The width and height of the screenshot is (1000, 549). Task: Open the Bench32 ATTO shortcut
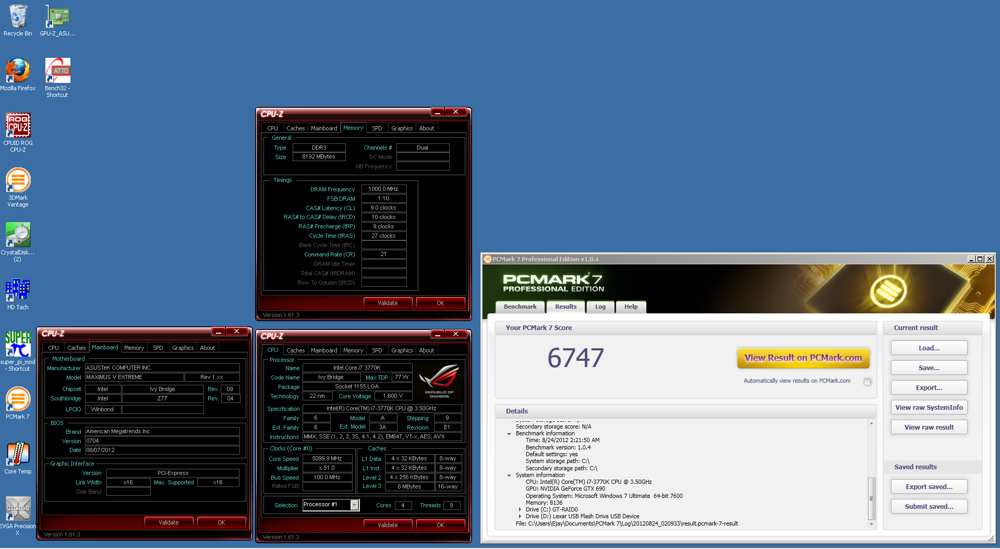click(57, 77)
